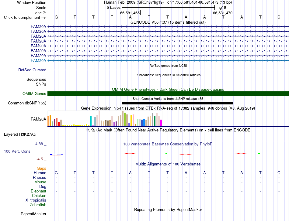Image resolution: width=289 pixels, height=221 pixels.
Task: Select the black dbSNP variant bar
Action: [x=177, y=103]
